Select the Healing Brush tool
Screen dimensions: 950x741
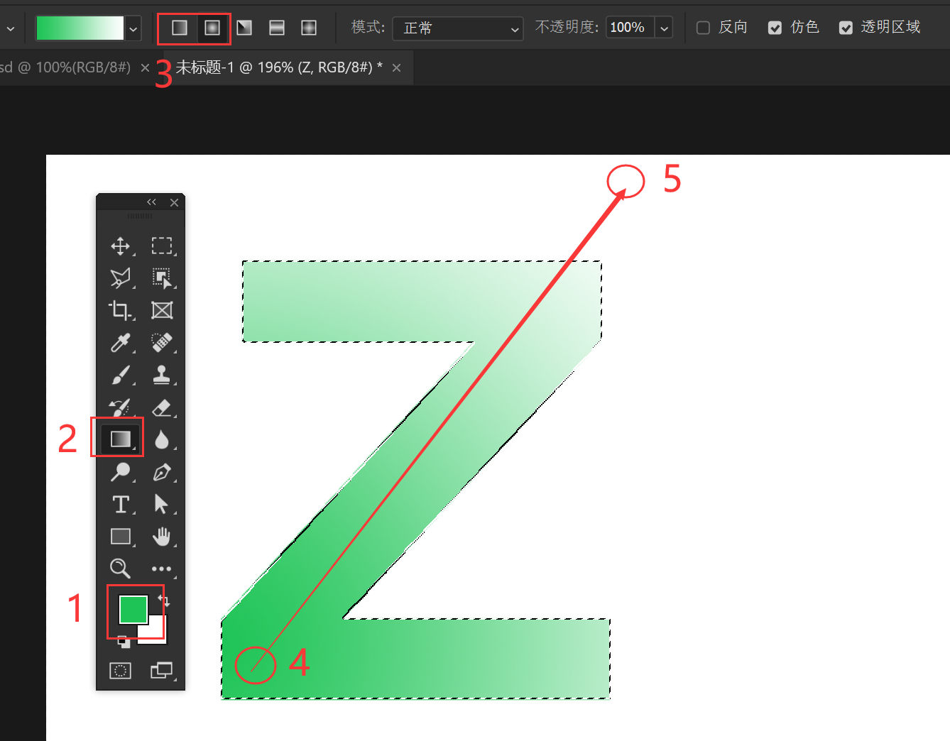[162, 343]
